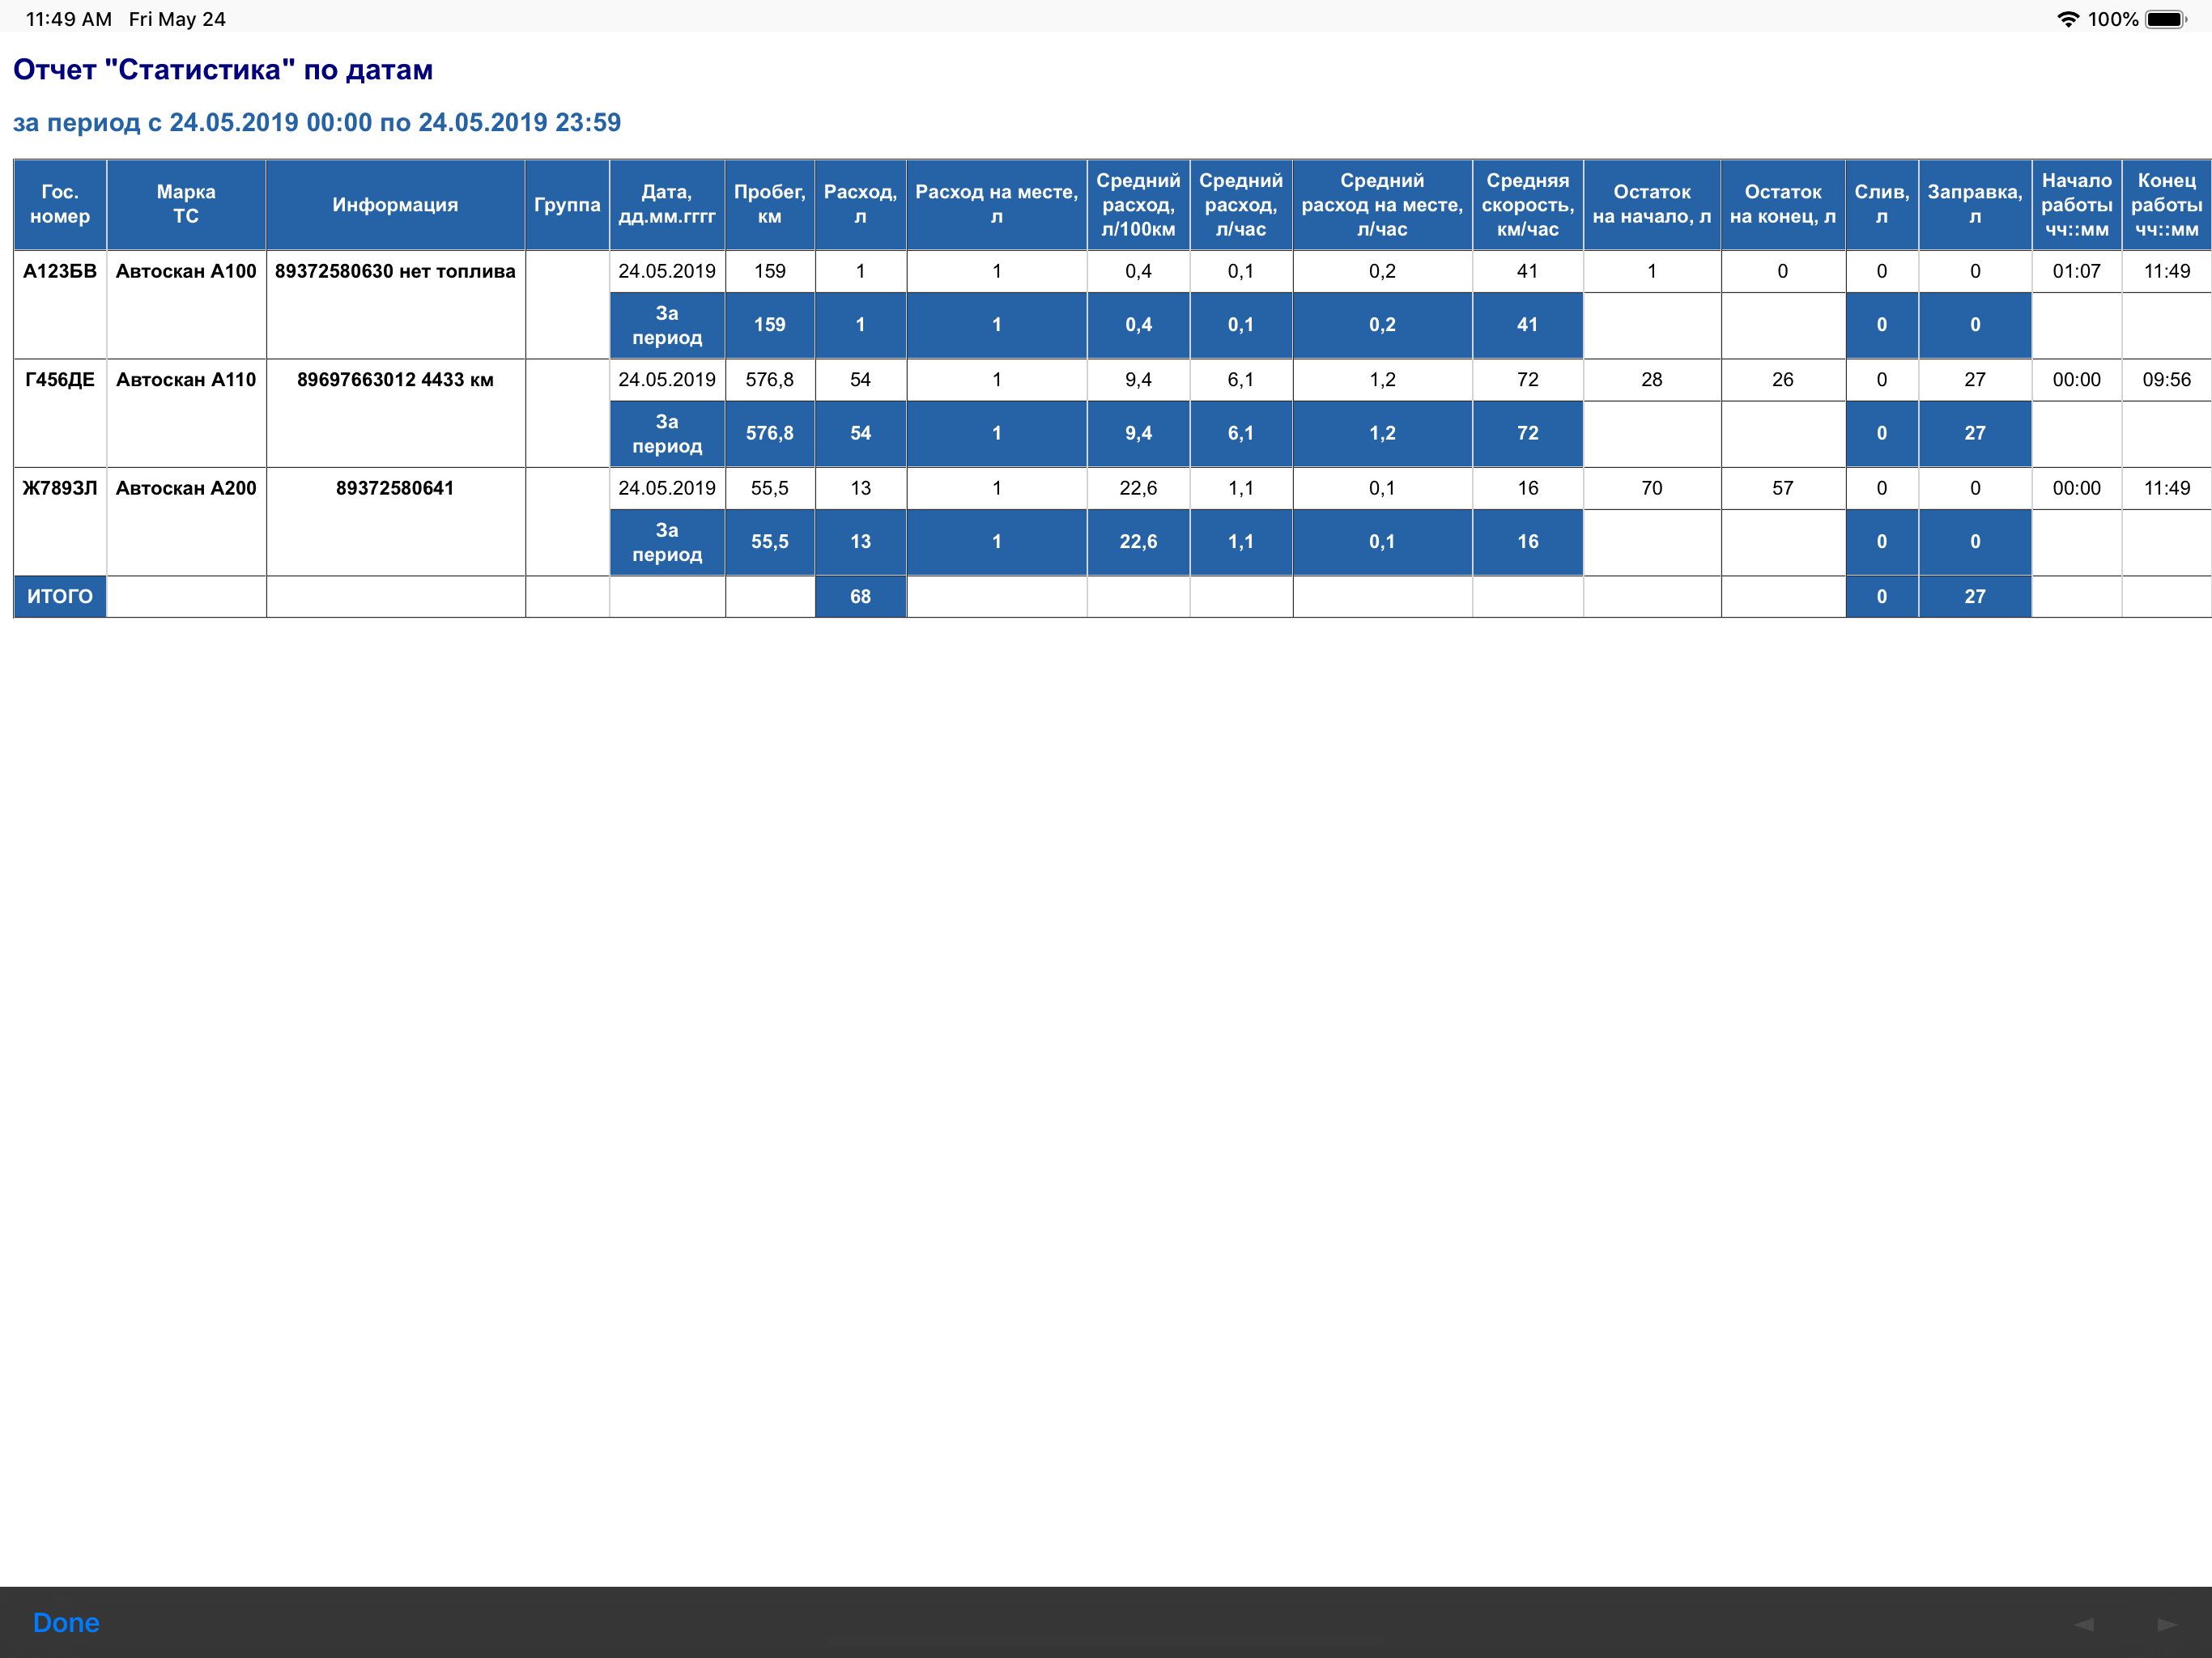This screenshot has height=1658, width=2212.
Task: Tap average speed 72 in the blue Г456ДЕ period row
Action: pos(1527,433)
